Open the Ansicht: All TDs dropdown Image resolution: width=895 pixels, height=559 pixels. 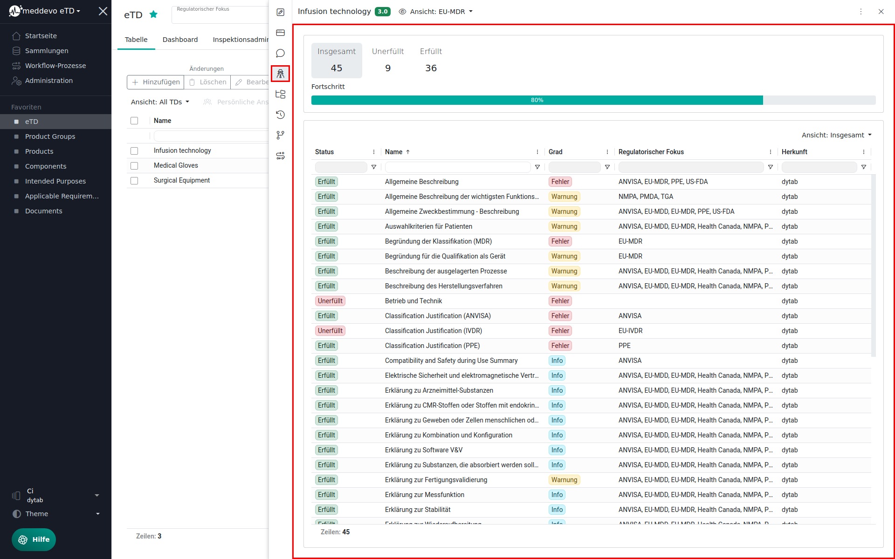click(x=160, y=102)
